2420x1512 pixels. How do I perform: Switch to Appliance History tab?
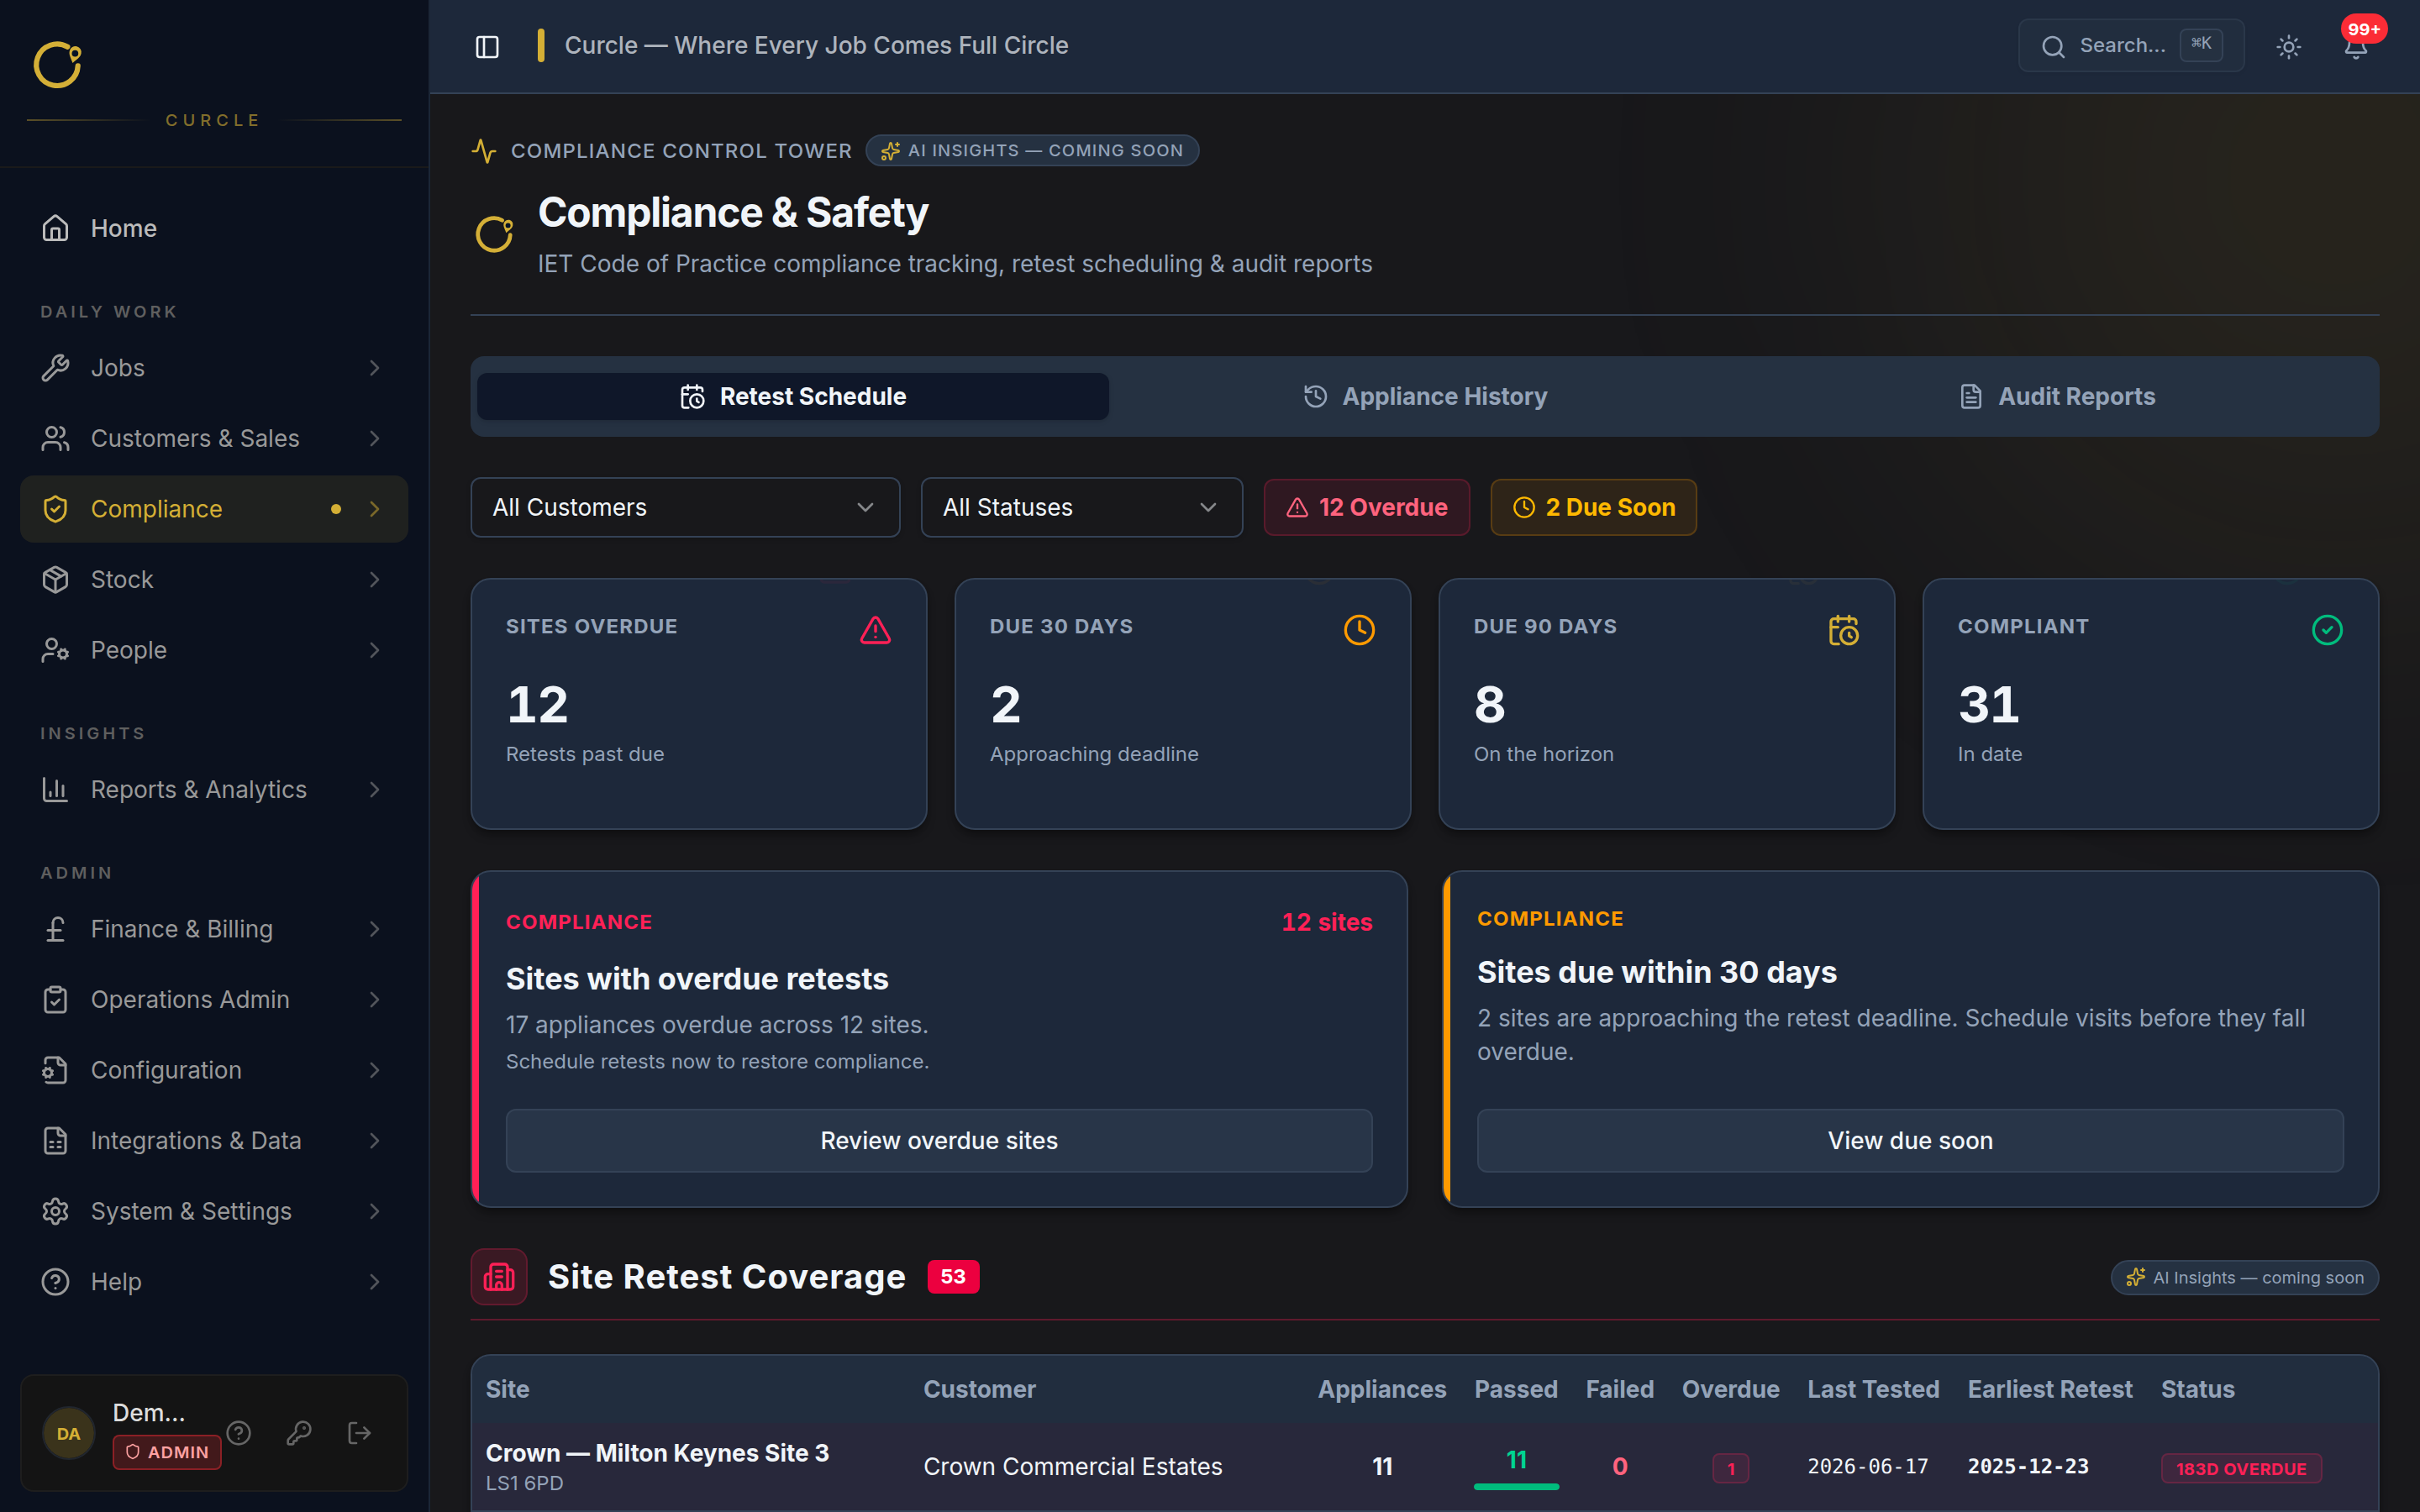click(x=1425, y=396)
